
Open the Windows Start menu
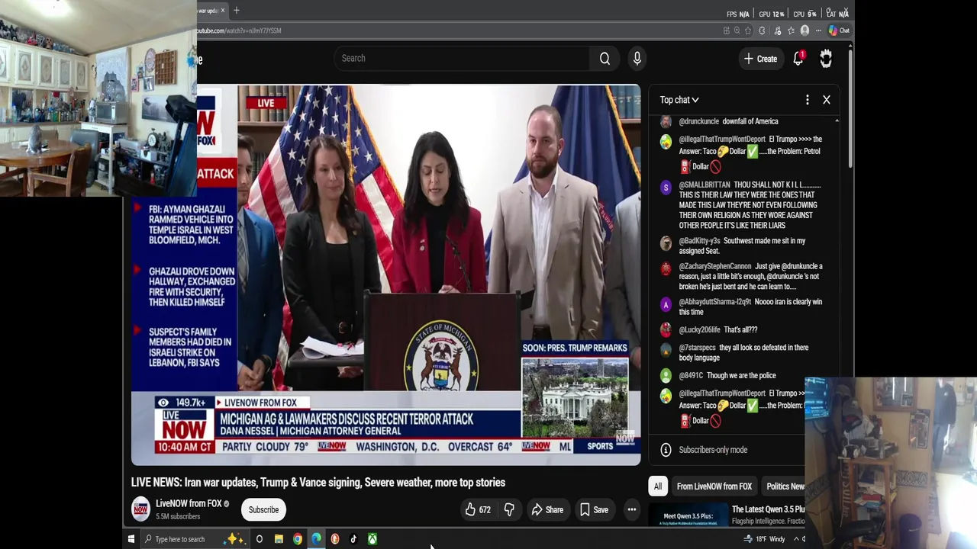point(131,539)
